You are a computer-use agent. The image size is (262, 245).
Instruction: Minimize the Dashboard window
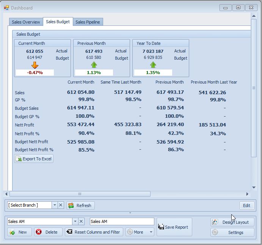point(225,8)
